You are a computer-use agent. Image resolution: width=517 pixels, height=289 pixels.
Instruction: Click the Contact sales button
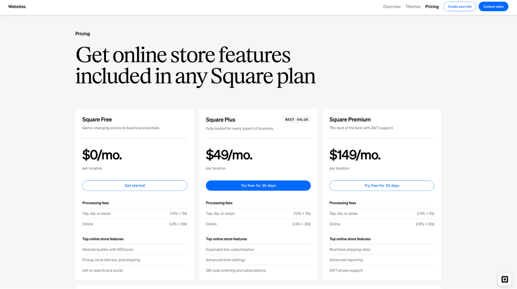pos(493,7)
